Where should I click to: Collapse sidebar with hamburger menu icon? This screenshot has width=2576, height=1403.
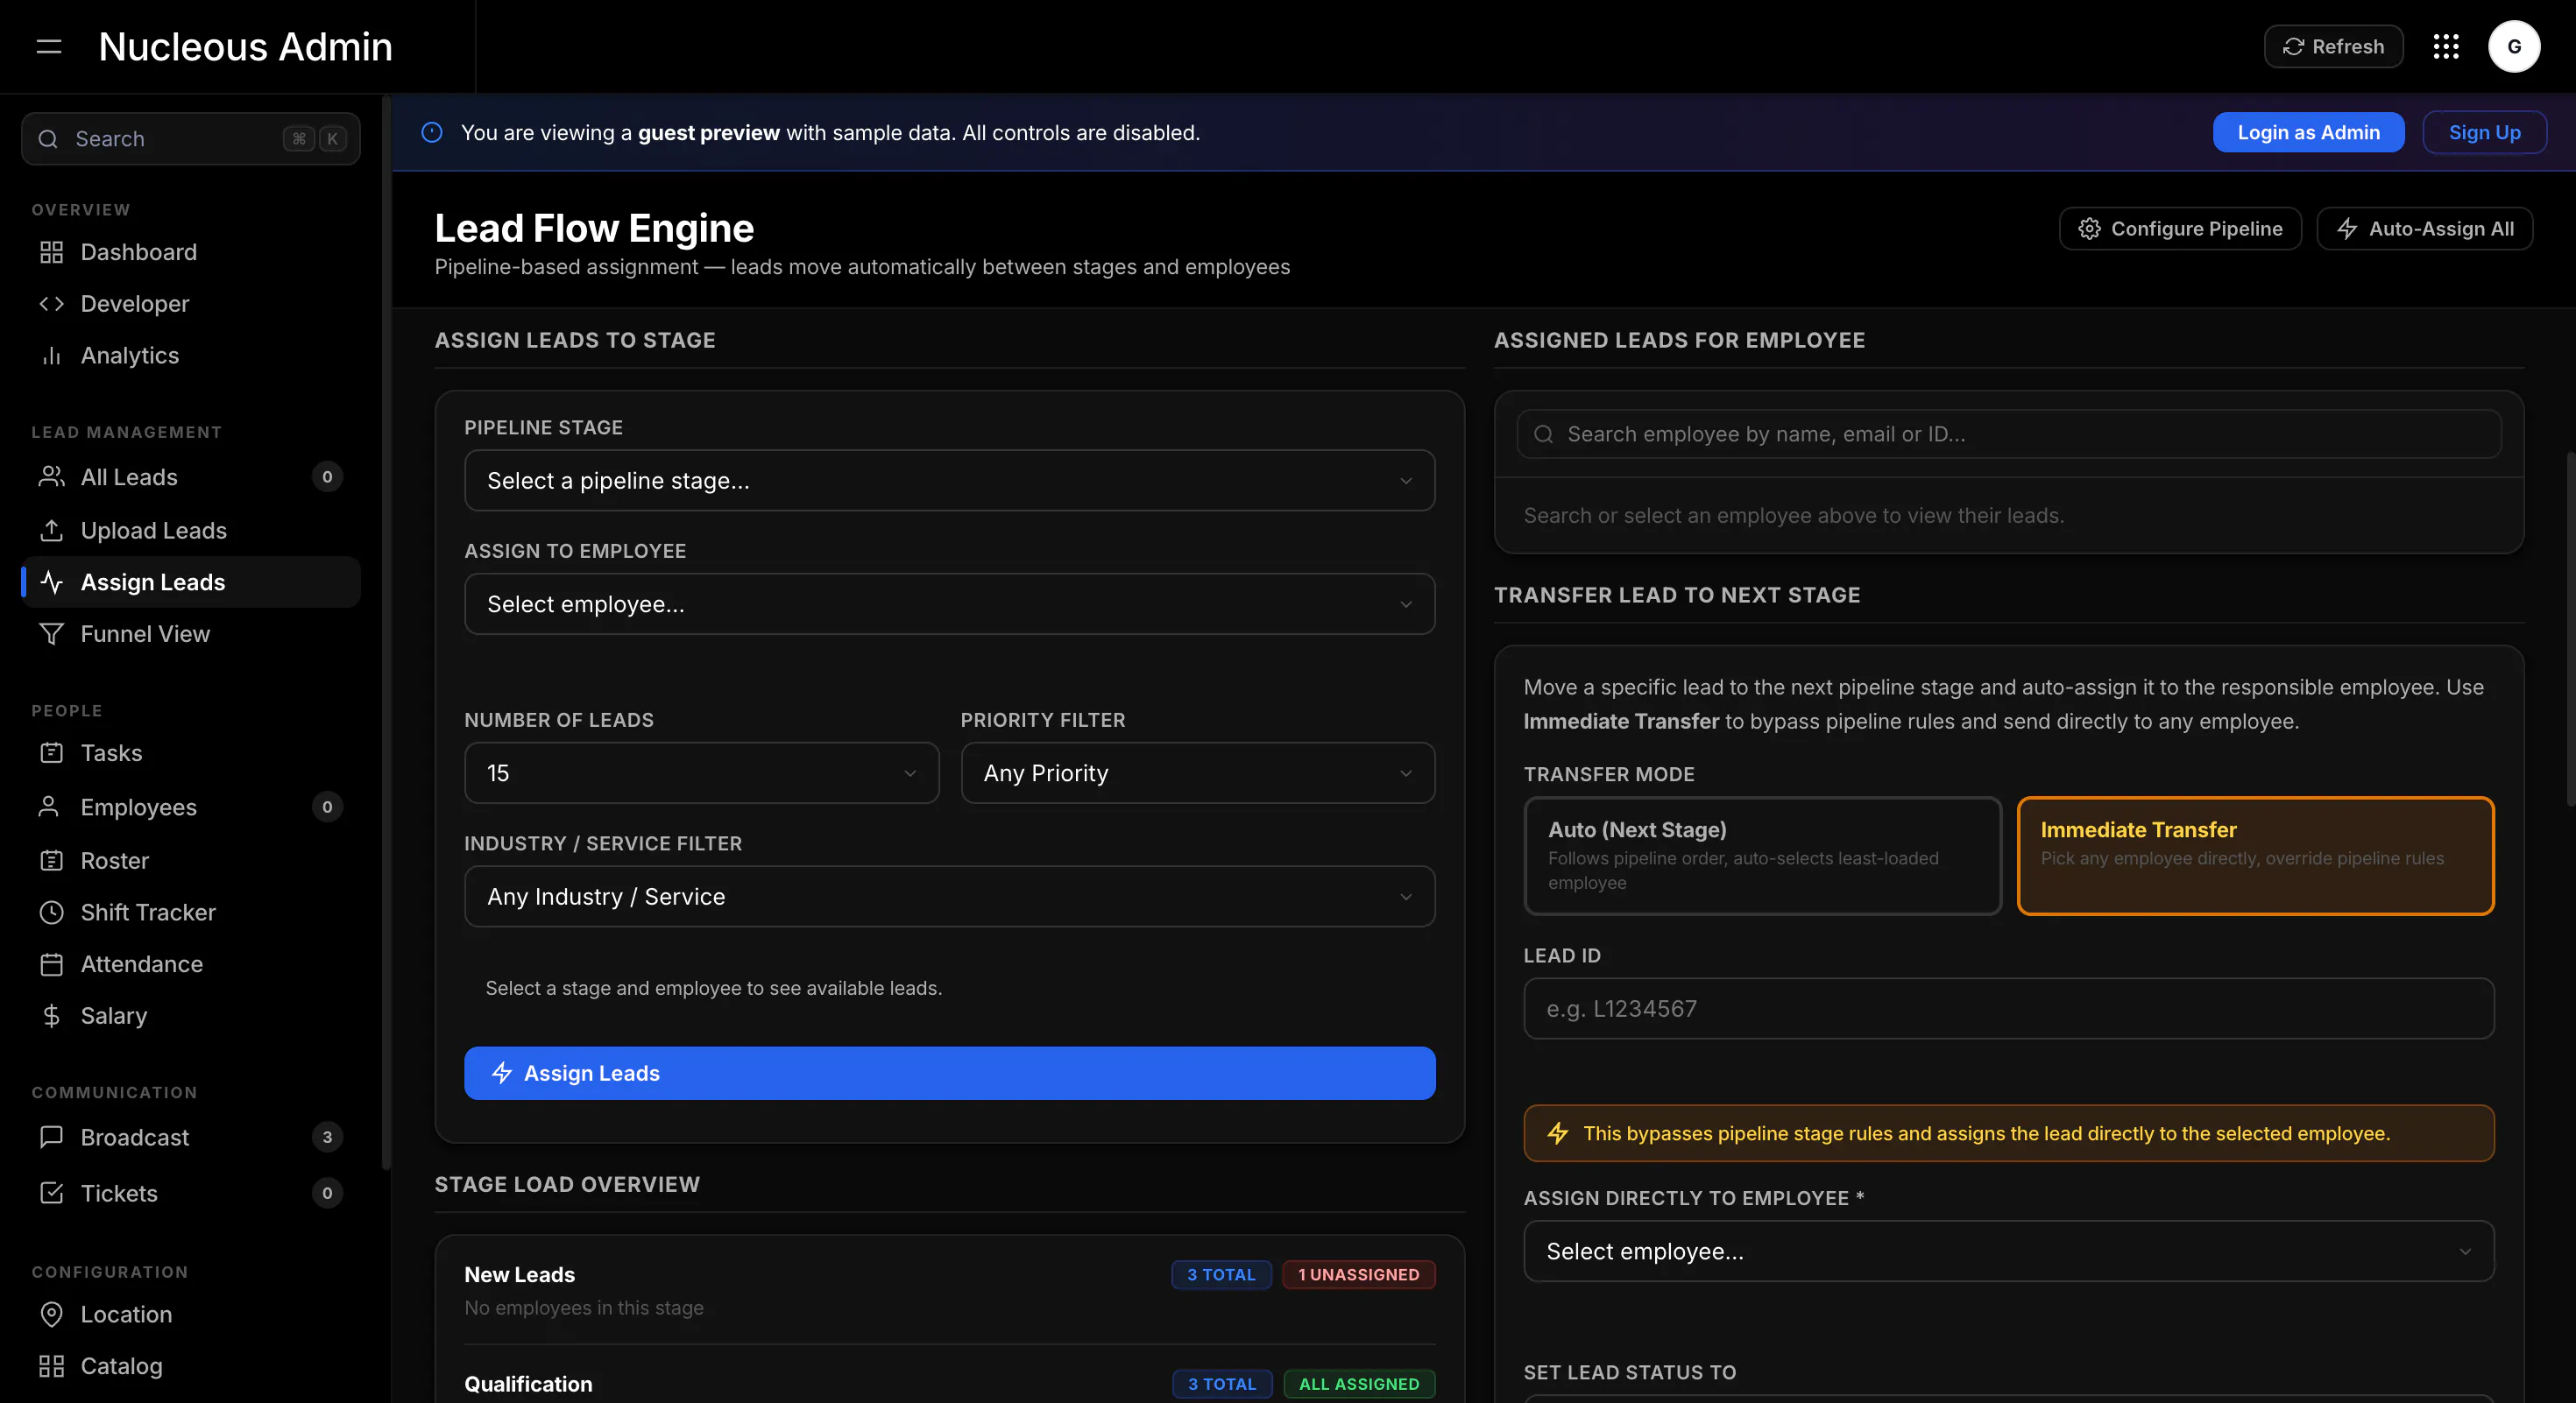pyautogui.click(x=49, y=47)
